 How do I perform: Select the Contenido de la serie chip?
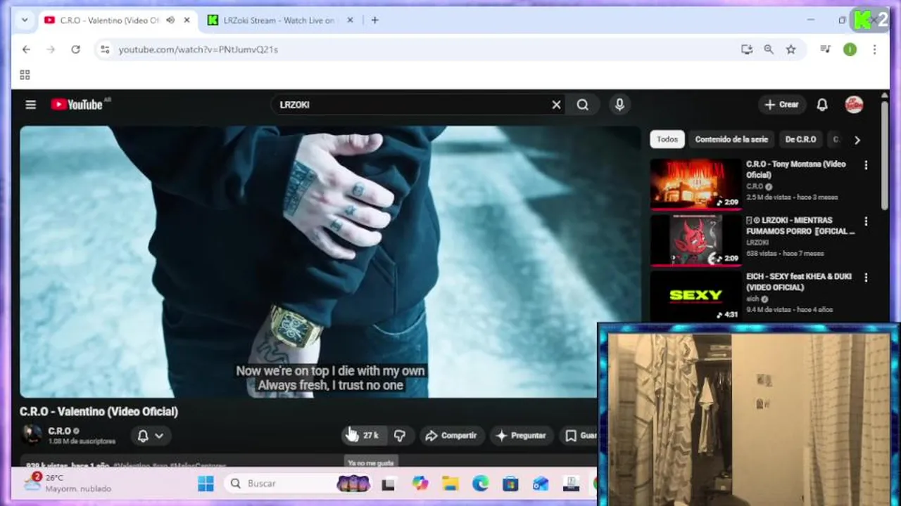tap(731, 139)
